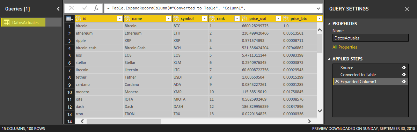The image size is (417, 132).
Task: Open settings gear for Source step
Action: click(x=403, y=68)
